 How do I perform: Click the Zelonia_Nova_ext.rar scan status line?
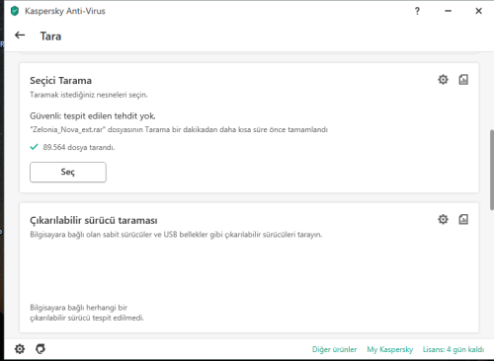coord(179,129)
